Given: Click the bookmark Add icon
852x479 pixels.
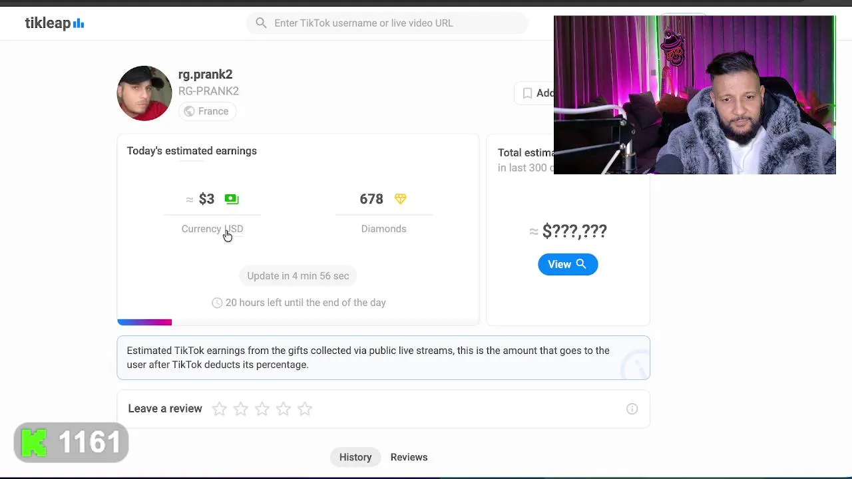Looking at the screenshot, I should pos(527,93).
